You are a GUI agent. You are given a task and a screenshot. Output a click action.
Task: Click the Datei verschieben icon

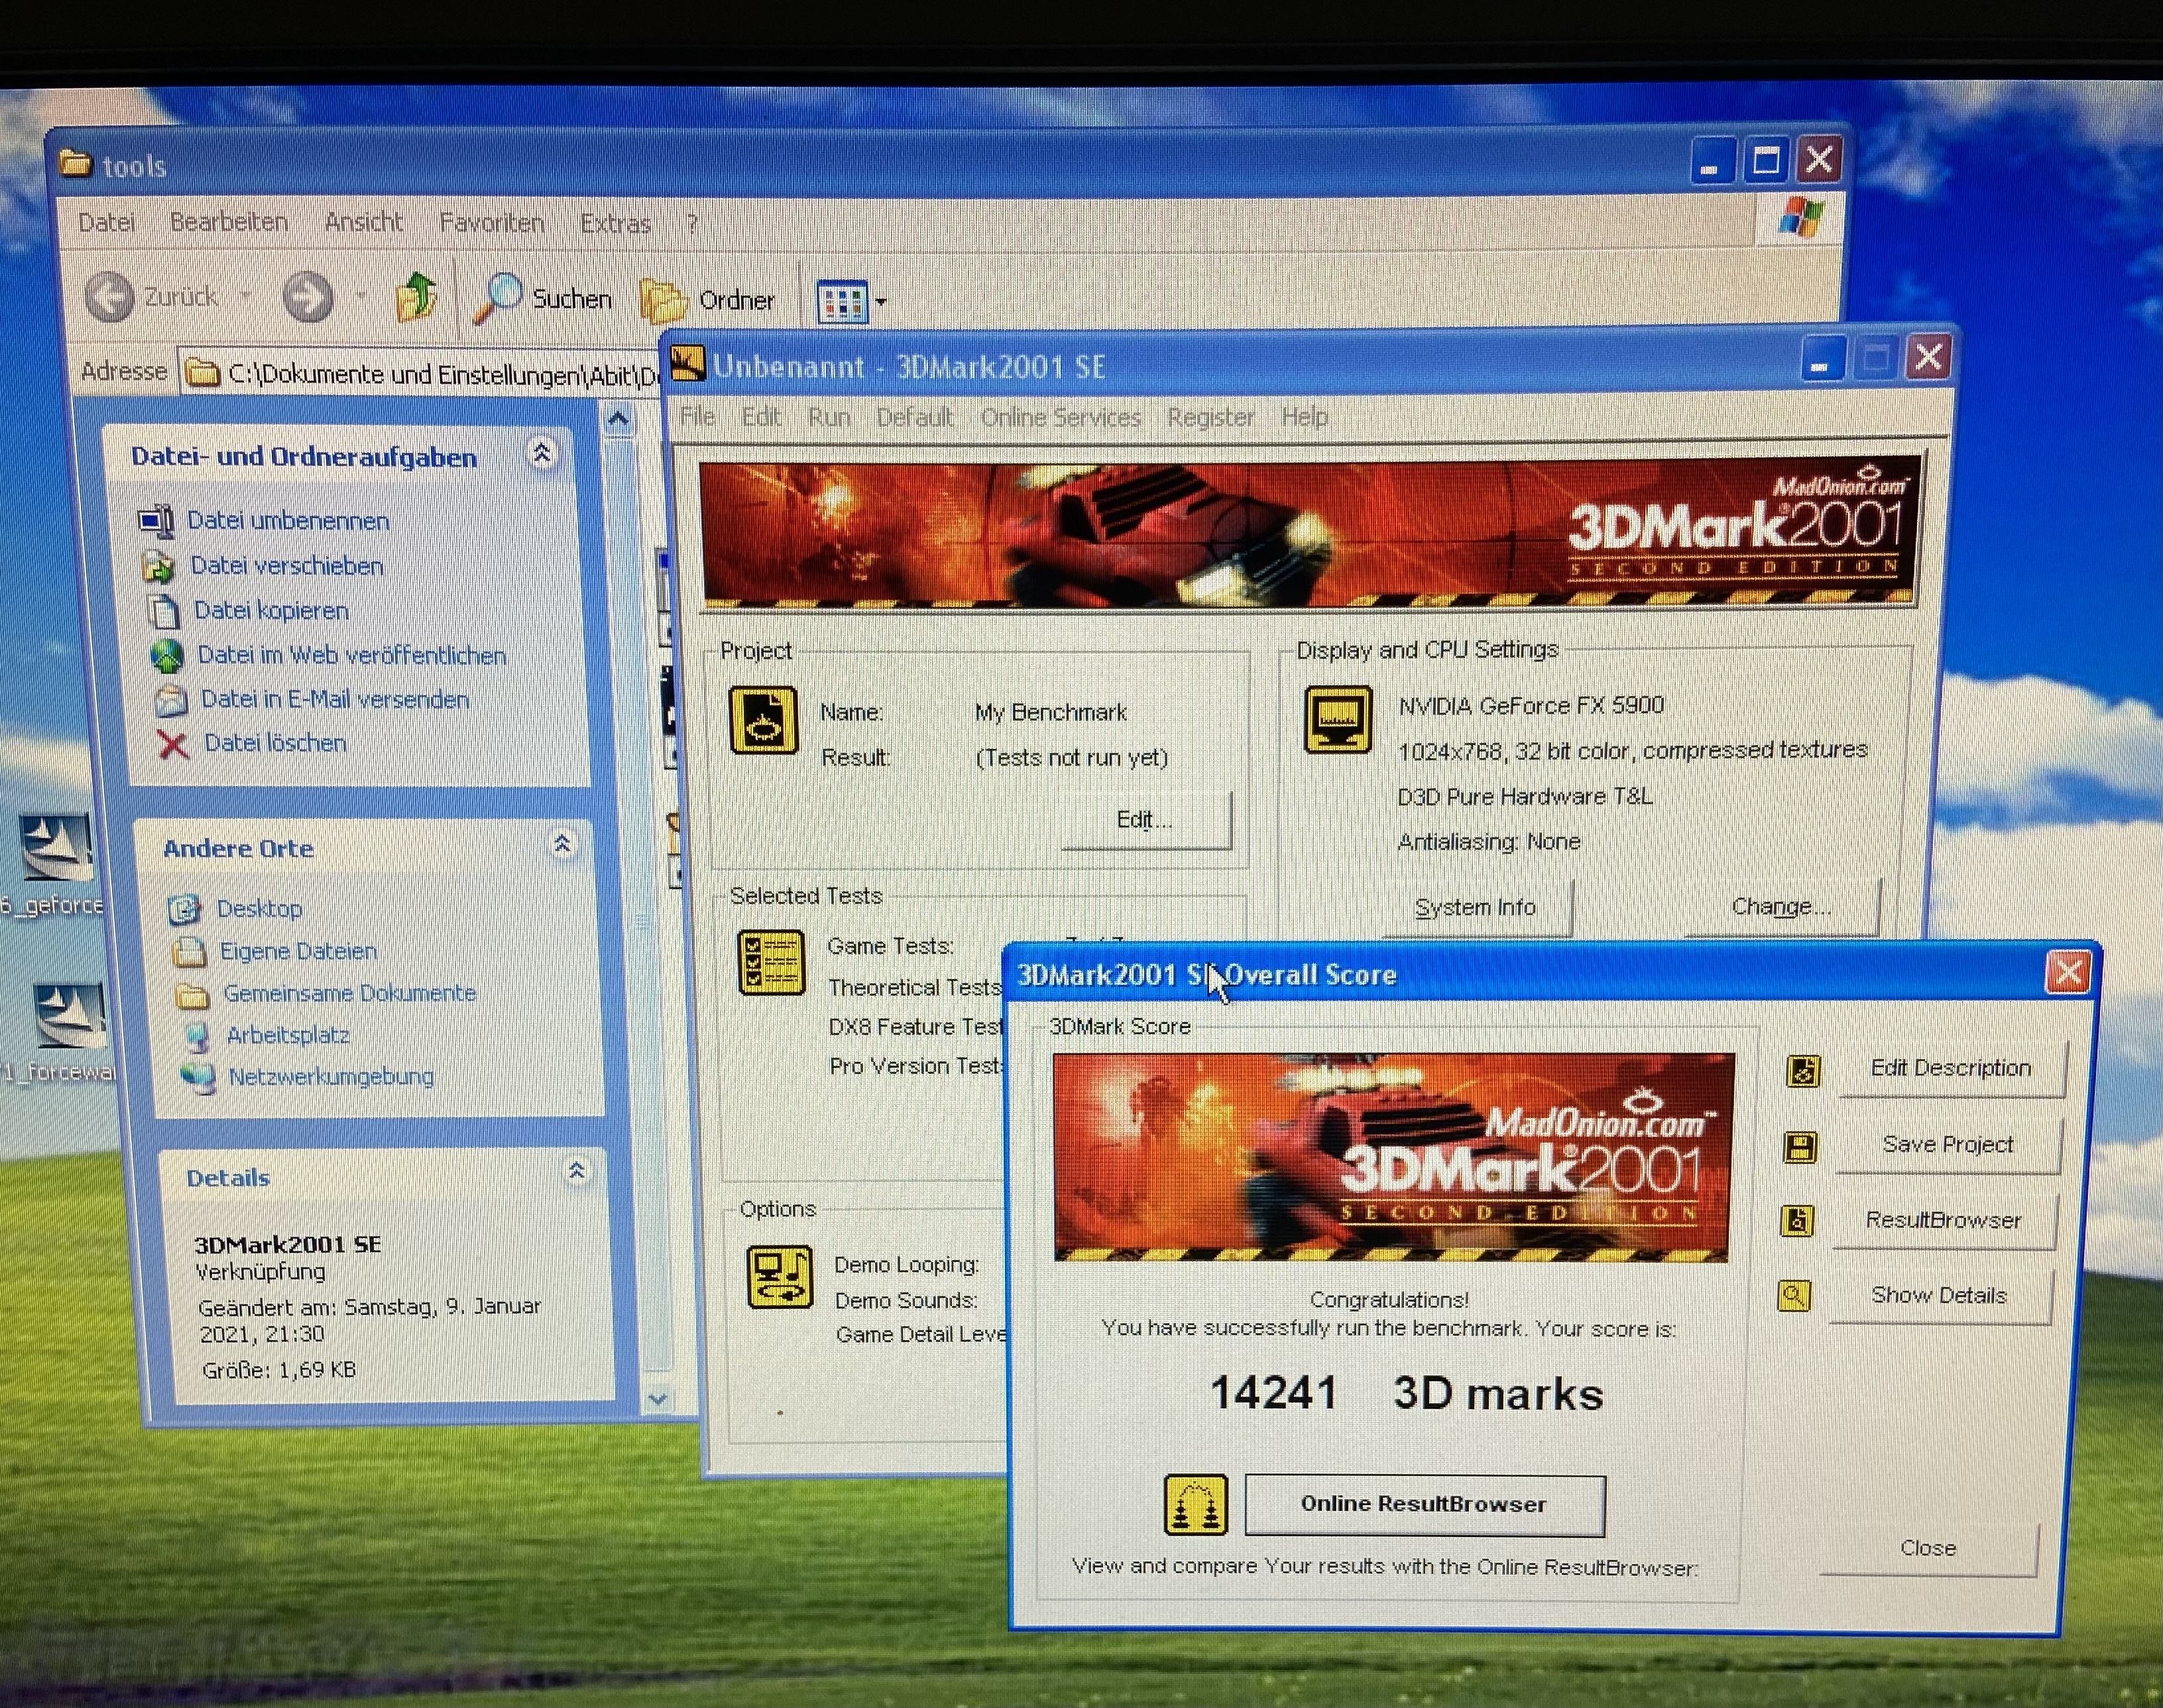click(x=159, y=566)
